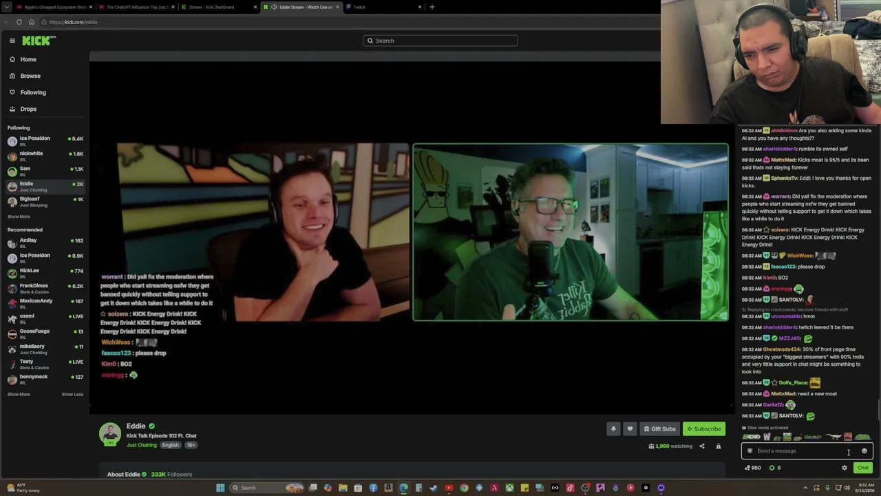Click the right webcam video feed
Screen dimensions: 881x496
point(571,232)
